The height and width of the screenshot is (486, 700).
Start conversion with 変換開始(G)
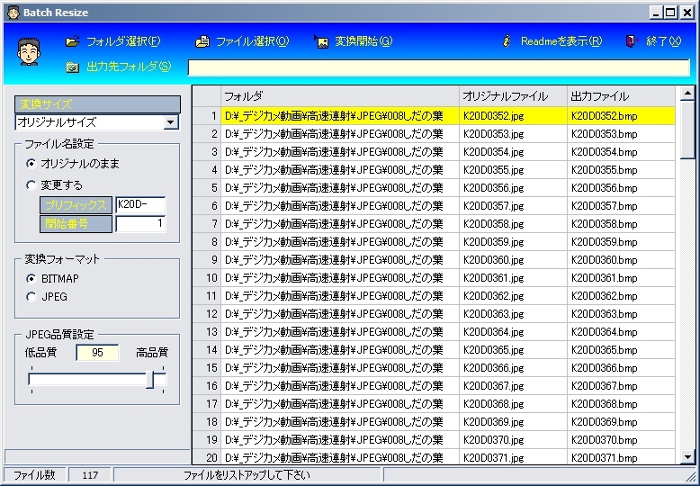coord(363,41)
